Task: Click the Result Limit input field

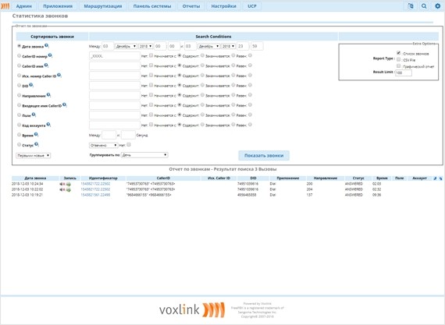Action: click(404, 72)
